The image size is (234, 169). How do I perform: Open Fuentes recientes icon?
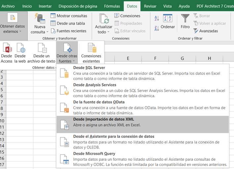click(53, 31)
